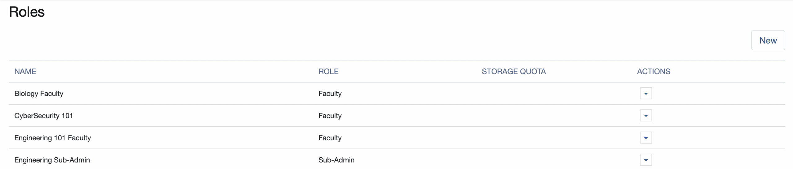The width and height of the screenshot is (793, 169).
Task: Click the New role button
Action: click(x=768, y=40)
